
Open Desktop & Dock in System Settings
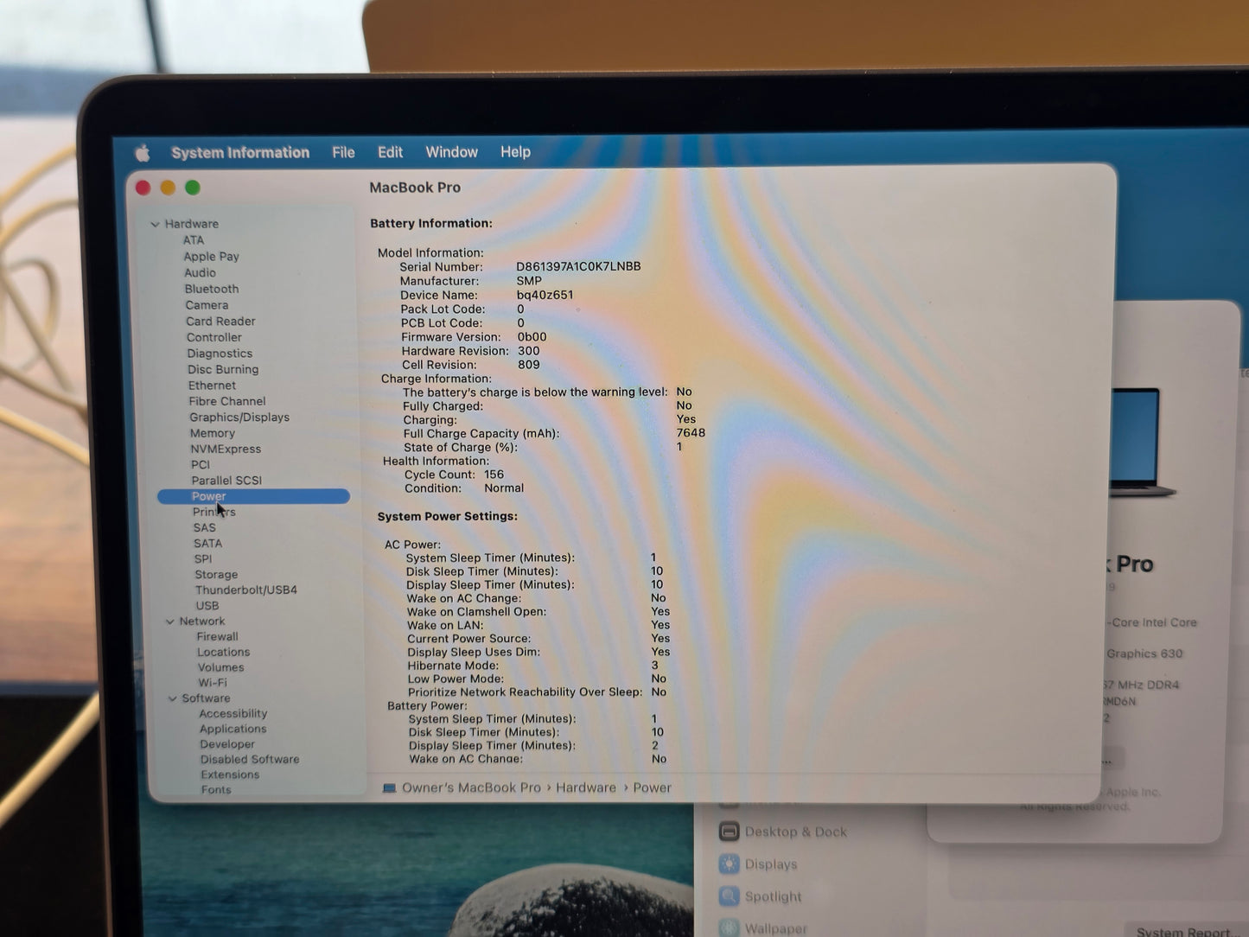(x=783, y=832)
